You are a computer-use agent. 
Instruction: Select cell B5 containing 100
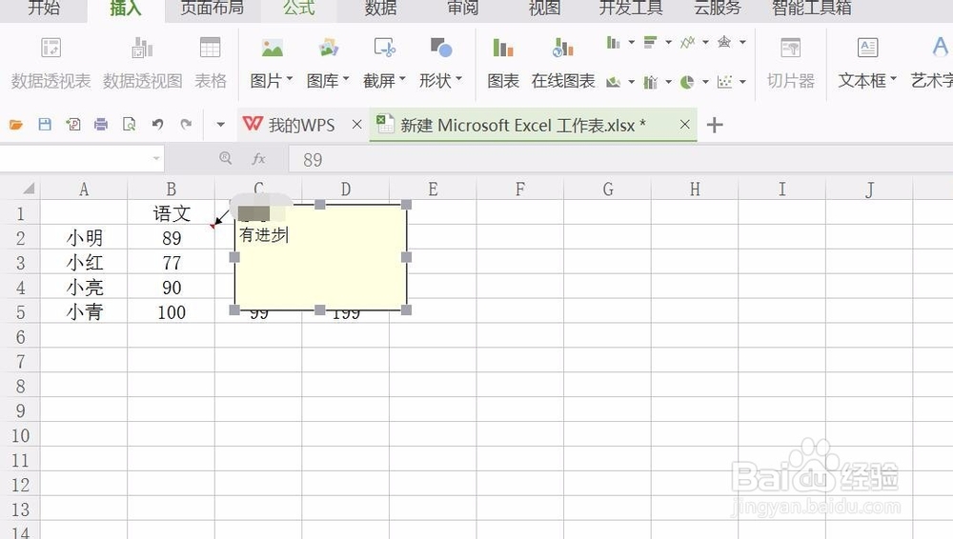172,311
